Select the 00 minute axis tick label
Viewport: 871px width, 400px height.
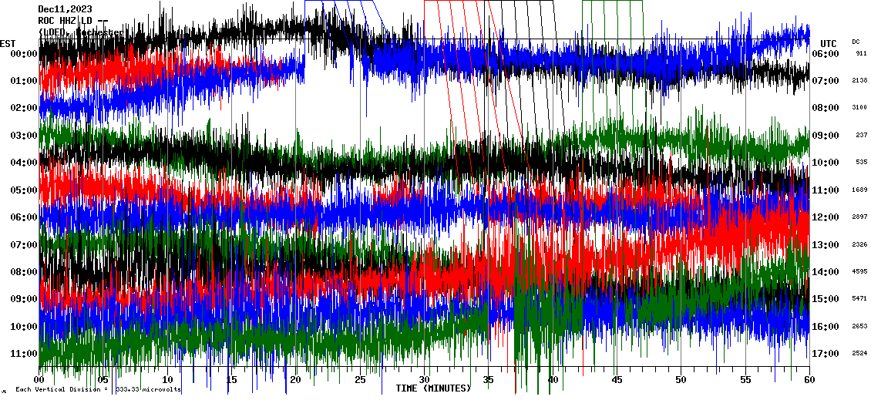tap(39, 380)
